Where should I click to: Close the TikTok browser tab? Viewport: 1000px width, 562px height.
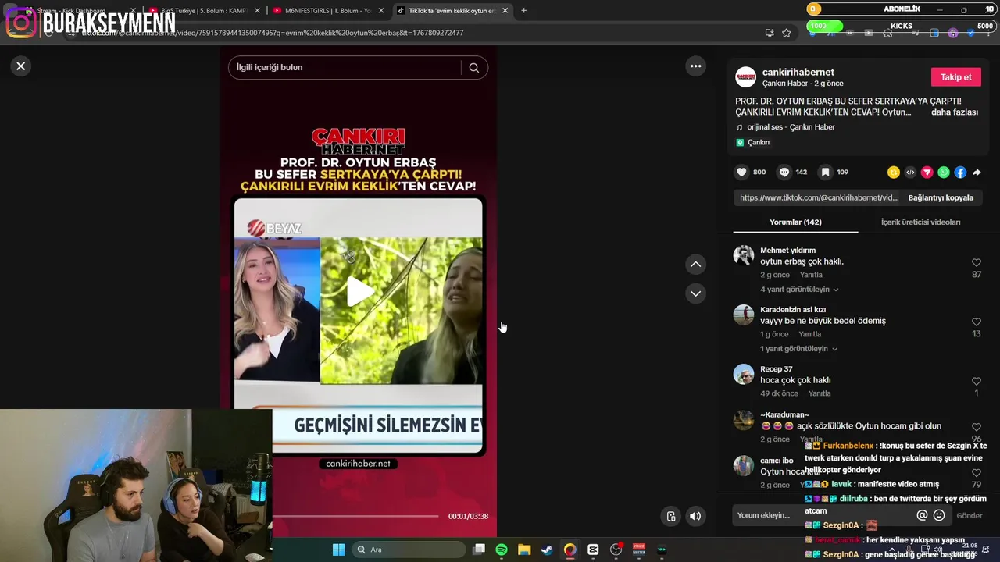click(505, 11)
